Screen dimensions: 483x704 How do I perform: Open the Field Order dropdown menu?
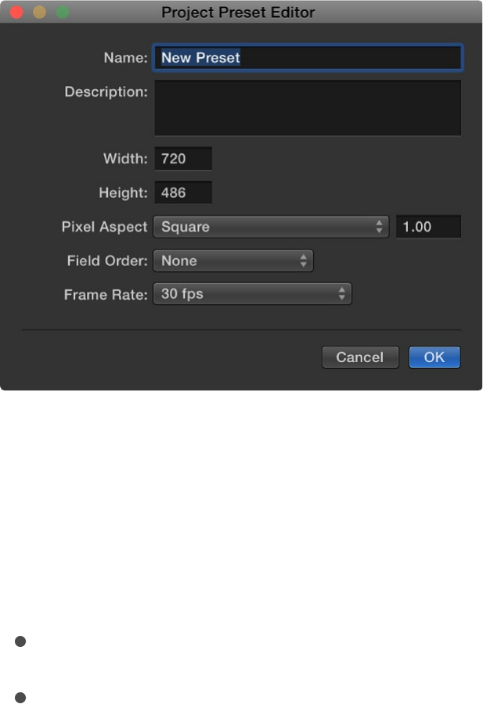click(x=232, y=260)
